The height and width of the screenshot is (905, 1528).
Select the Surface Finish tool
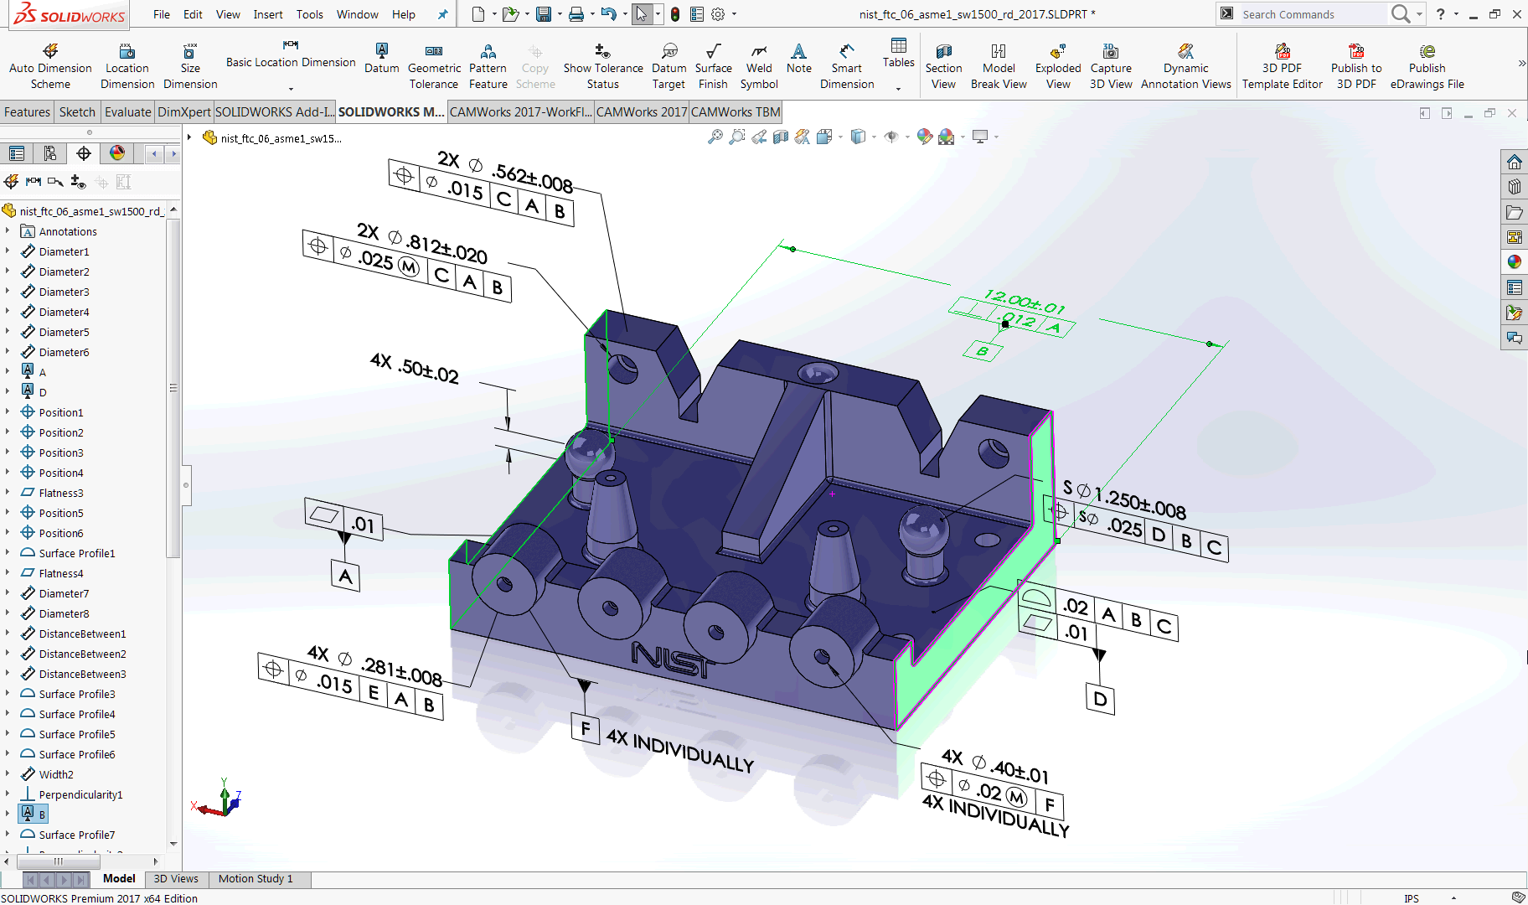click(x=713, y=63)
